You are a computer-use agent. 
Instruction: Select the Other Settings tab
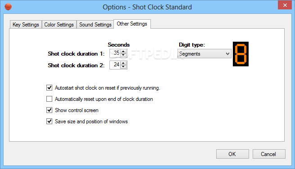pos(132,24)
